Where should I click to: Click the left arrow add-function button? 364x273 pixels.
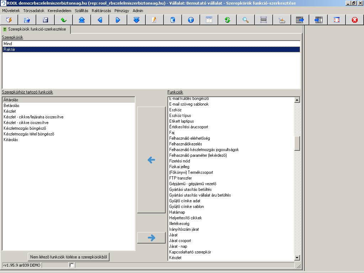(151, 160)
